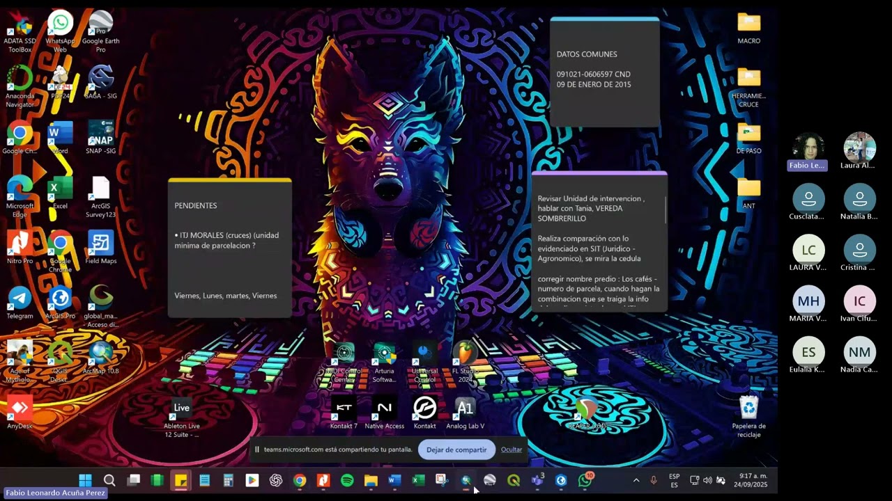Click Dejar de compartir button
Image resolution: width=892 pixels, height=501 pixels.
tap(456, 450)
